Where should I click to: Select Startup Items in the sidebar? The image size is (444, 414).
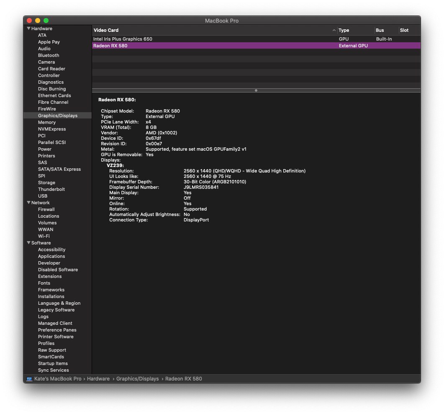(x=53, y=364)
